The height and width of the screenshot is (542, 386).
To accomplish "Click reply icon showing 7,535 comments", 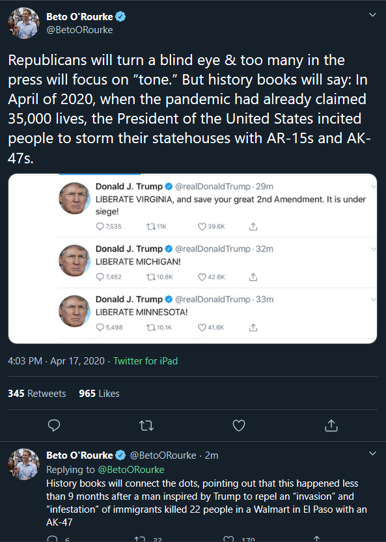I will click(100, 226).
